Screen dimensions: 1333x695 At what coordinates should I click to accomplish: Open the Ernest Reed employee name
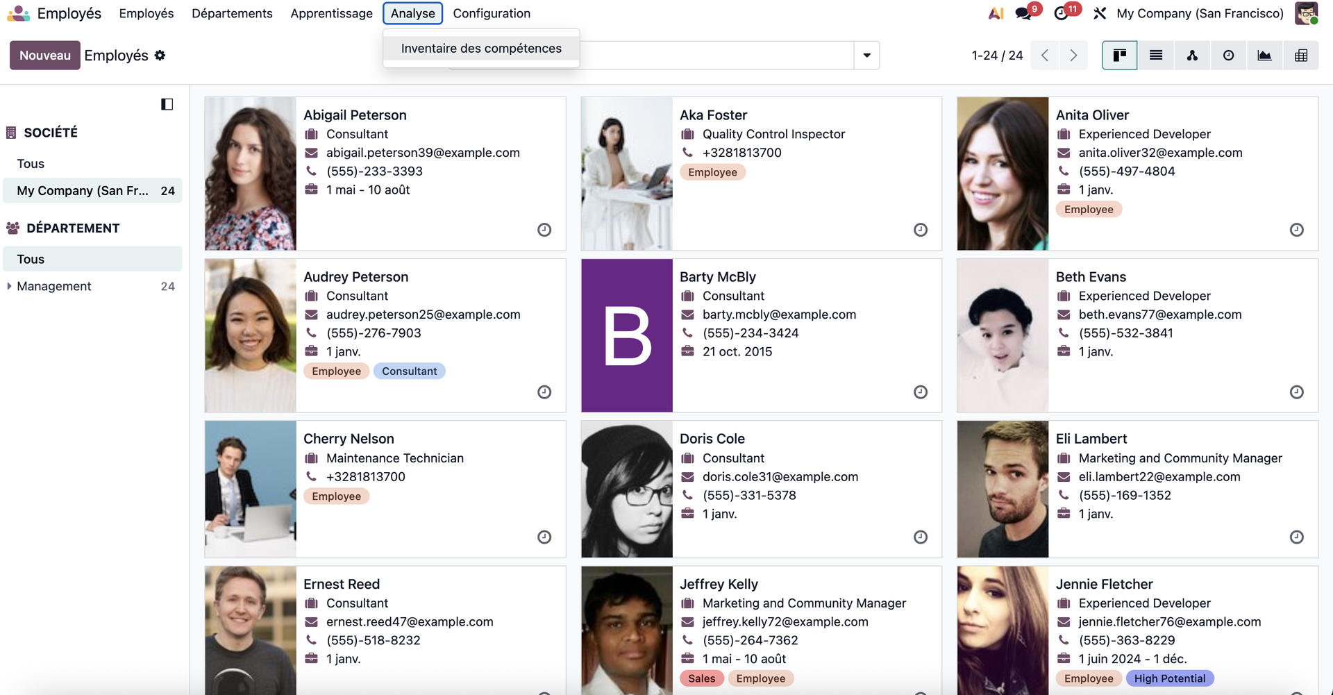pyautogui.click(x=342, y=585)
